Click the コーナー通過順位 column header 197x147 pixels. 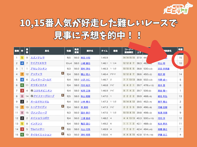point(129,51)
